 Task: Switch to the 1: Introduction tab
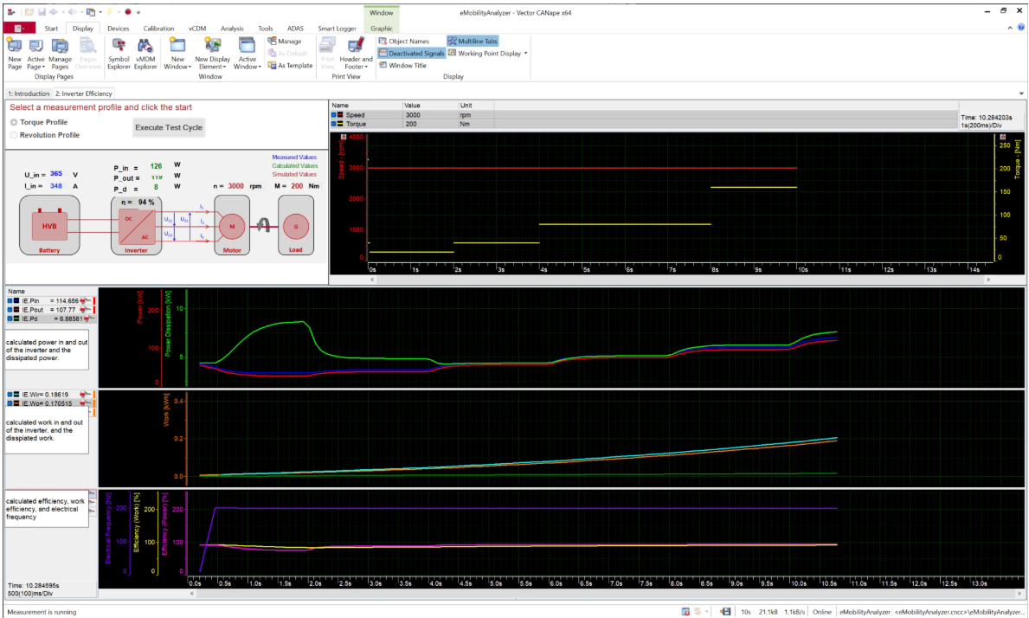click(x=29, y=93)
